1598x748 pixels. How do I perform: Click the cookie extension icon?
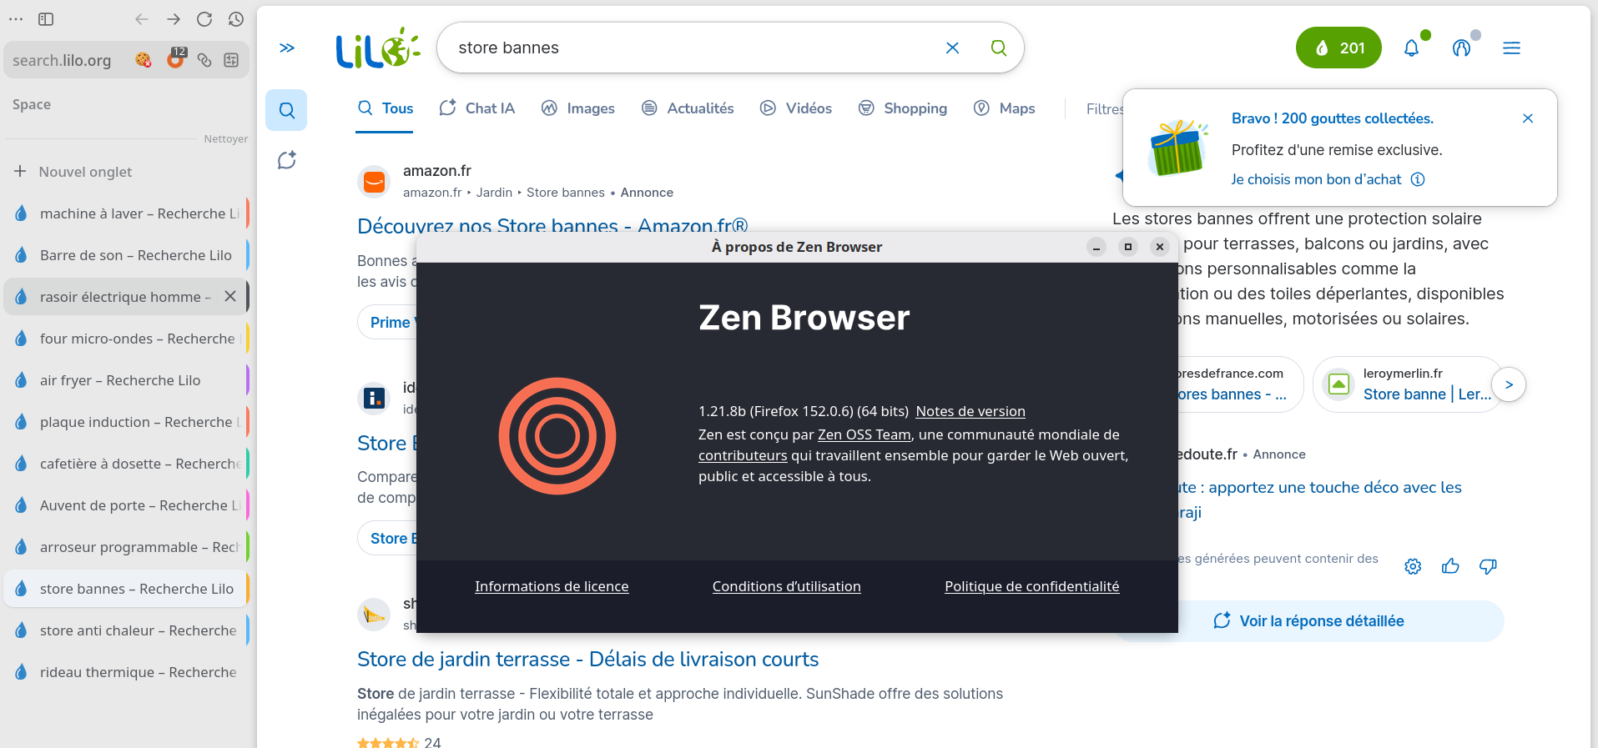pyautogui.click(x=144, y=60)
